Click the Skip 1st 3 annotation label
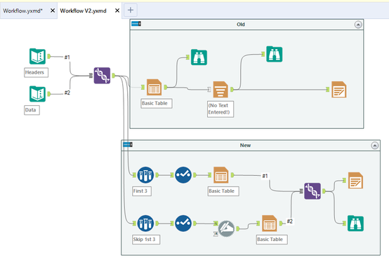 [146, 240]
